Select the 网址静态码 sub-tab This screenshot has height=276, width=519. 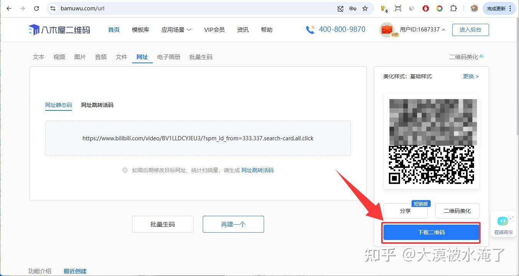58,105
